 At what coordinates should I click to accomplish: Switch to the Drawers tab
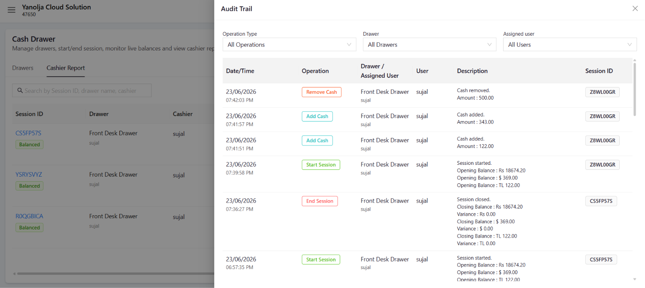[x=23, y=68]
